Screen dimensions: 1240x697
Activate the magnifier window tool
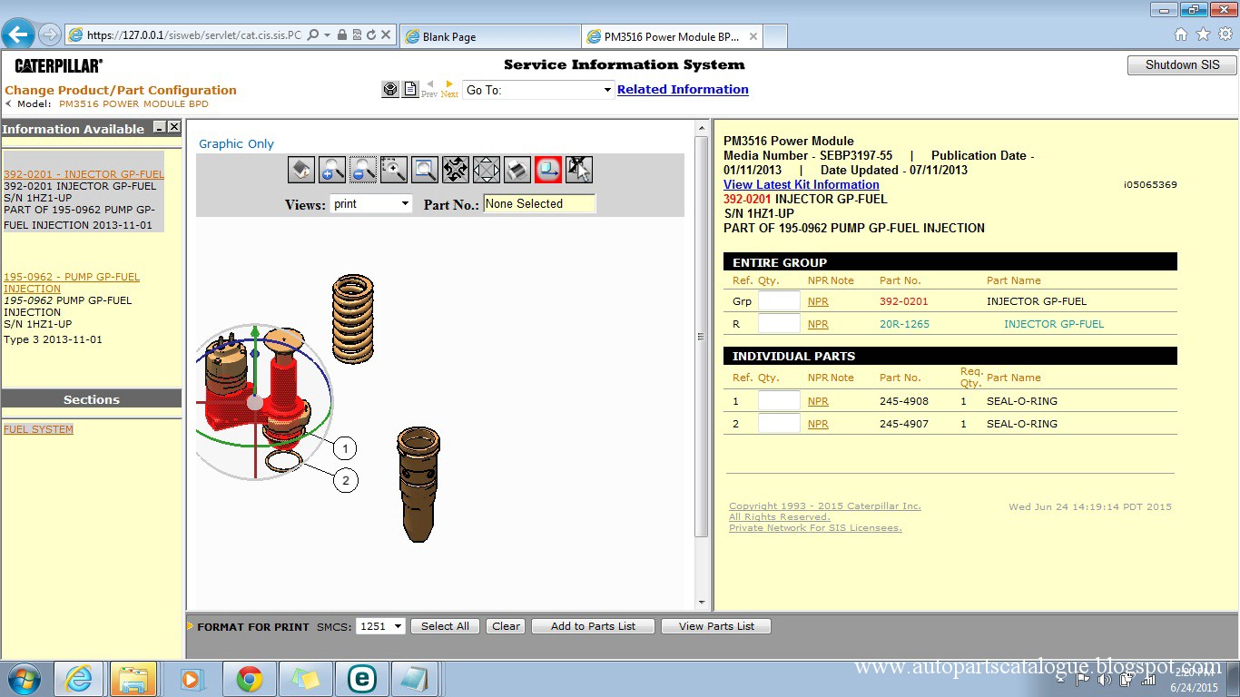[425, 169]
